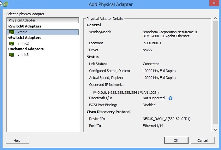Click the DirectPath I/O info icon

point(170,98)
